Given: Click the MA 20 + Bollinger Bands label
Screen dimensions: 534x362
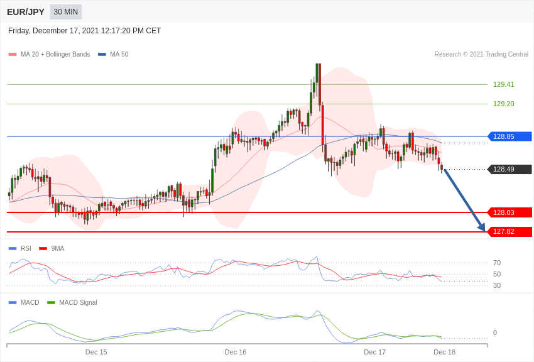Looking at the screenshot, I should pos(55,55).
